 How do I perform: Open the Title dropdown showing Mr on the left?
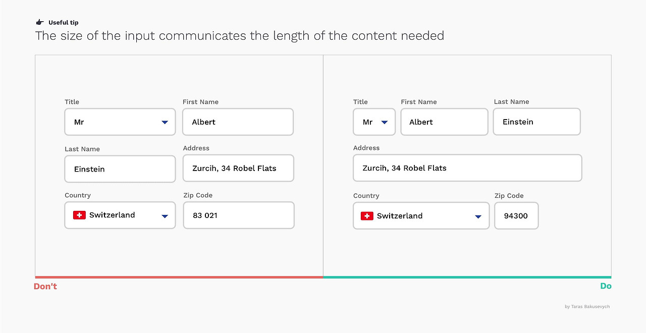click(x=120, y=122)
